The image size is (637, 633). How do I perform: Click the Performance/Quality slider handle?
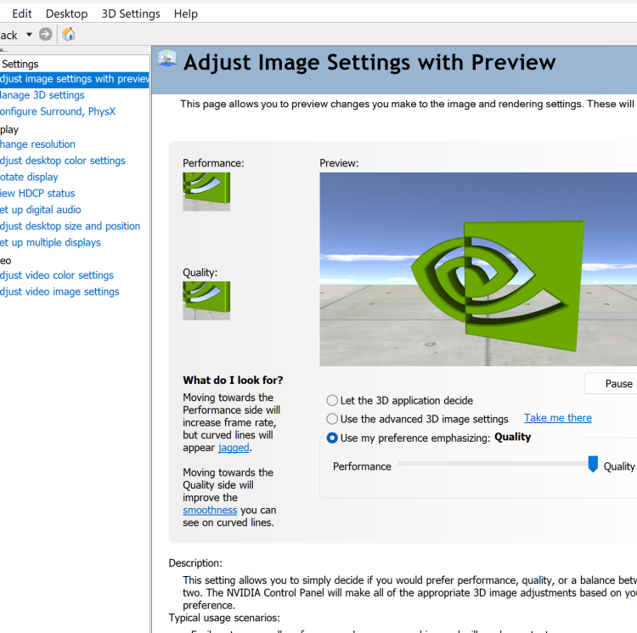tap(593, 464)
